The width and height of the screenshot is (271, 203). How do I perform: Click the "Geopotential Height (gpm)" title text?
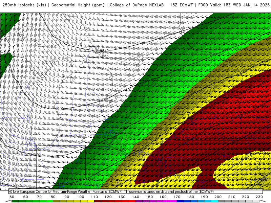click(78, 5)
